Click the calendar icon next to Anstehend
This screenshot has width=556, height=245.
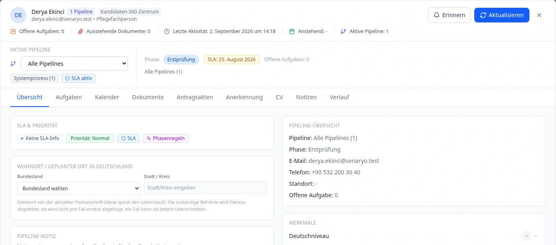point(292,31)
